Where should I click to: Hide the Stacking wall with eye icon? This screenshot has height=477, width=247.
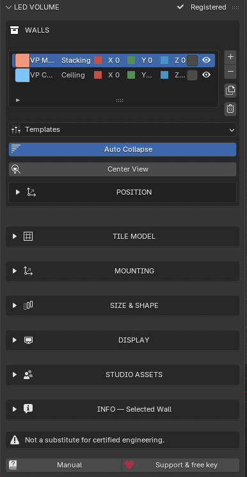(x=207, y=60)
